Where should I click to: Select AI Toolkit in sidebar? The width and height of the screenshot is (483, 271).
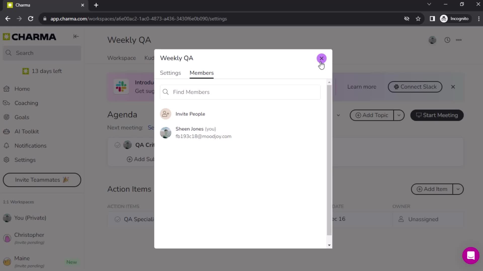click(x=26, y=131)
